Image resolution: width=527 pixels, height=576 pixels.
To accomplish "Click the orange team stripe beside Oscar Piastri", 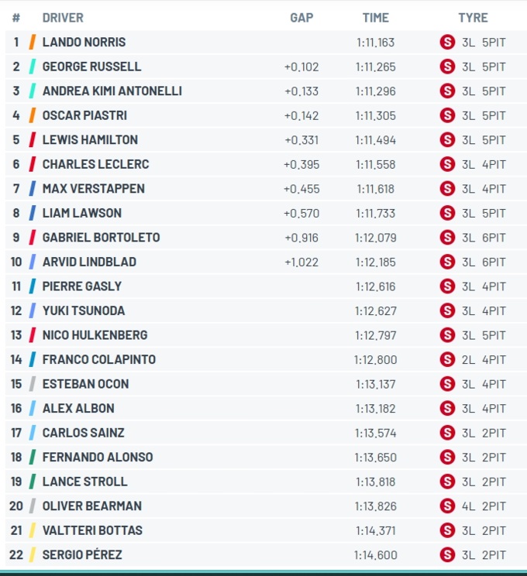I will coord(33,115).
